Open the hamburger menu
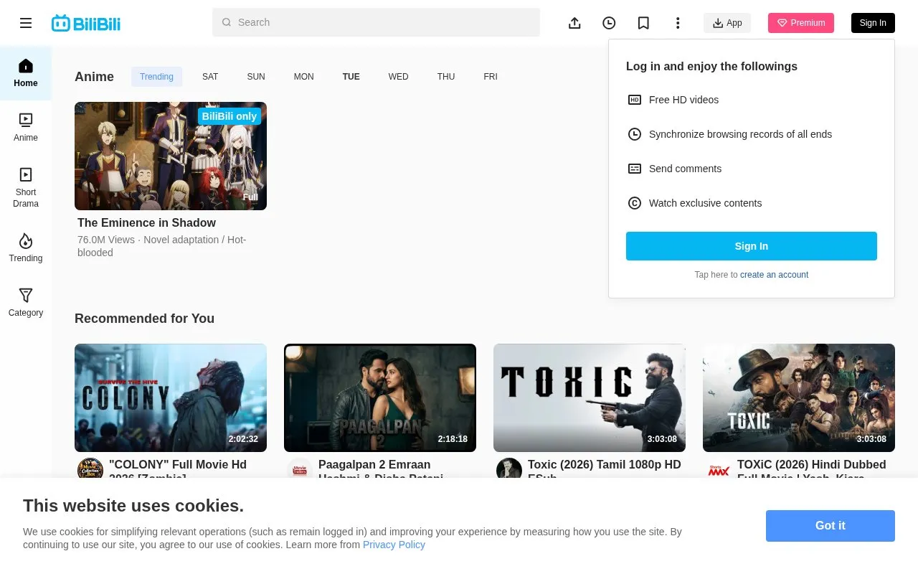The image size is (918, 574). coord(26,23)
